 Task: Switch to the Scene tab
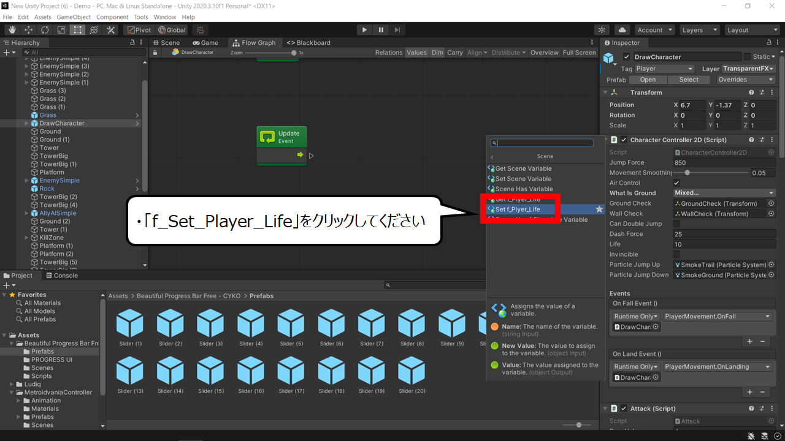(x=167, y=42)
